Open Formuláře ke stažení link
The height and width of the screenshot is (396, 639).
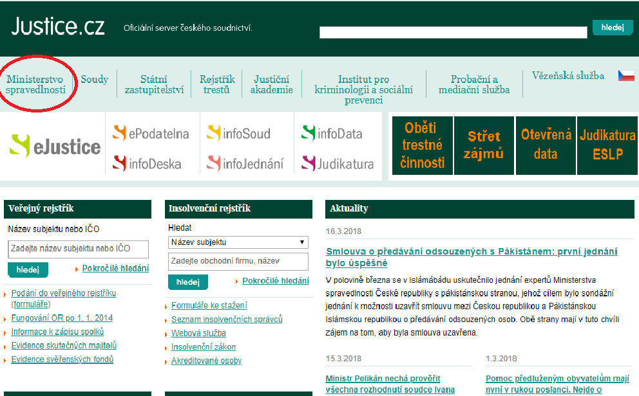[209, 306]
